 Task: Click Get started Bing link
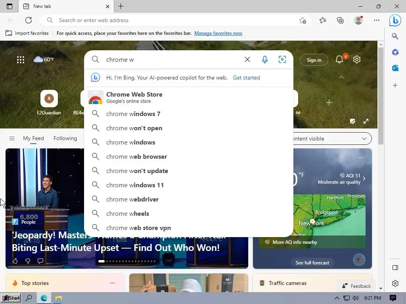(246, 78)
